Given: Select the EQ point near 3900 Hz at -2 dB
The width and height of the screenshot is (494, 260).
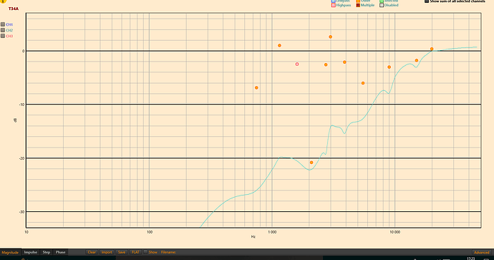Looking at the screenshot, I should pyautogui.click(x=344, y=62).
